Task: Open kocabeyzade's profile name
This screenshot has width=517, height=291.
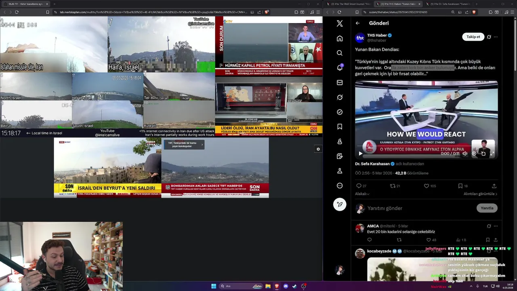Action: tap(379, 251)
